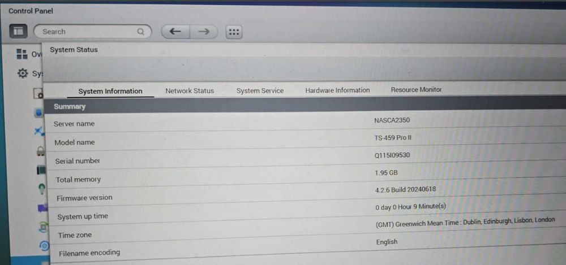566x265 pixels.
Task: Select the Filename encoding label
Action: pos(89,253)
